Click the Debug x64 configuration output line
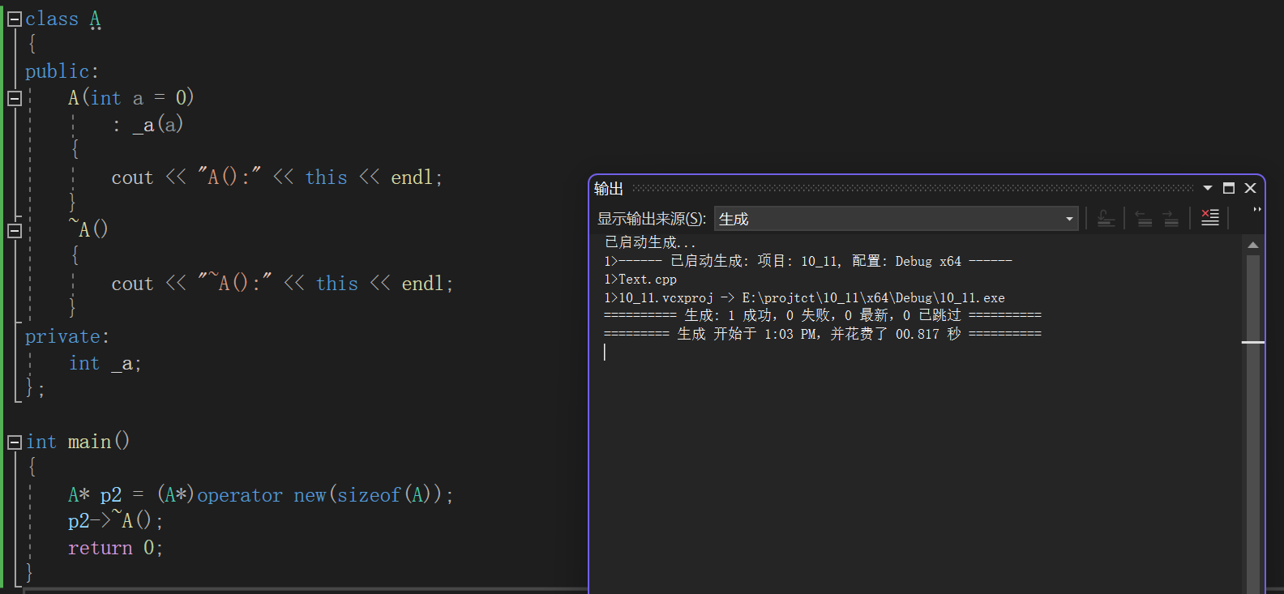The image size is (1284, 594). click(808, 261)
